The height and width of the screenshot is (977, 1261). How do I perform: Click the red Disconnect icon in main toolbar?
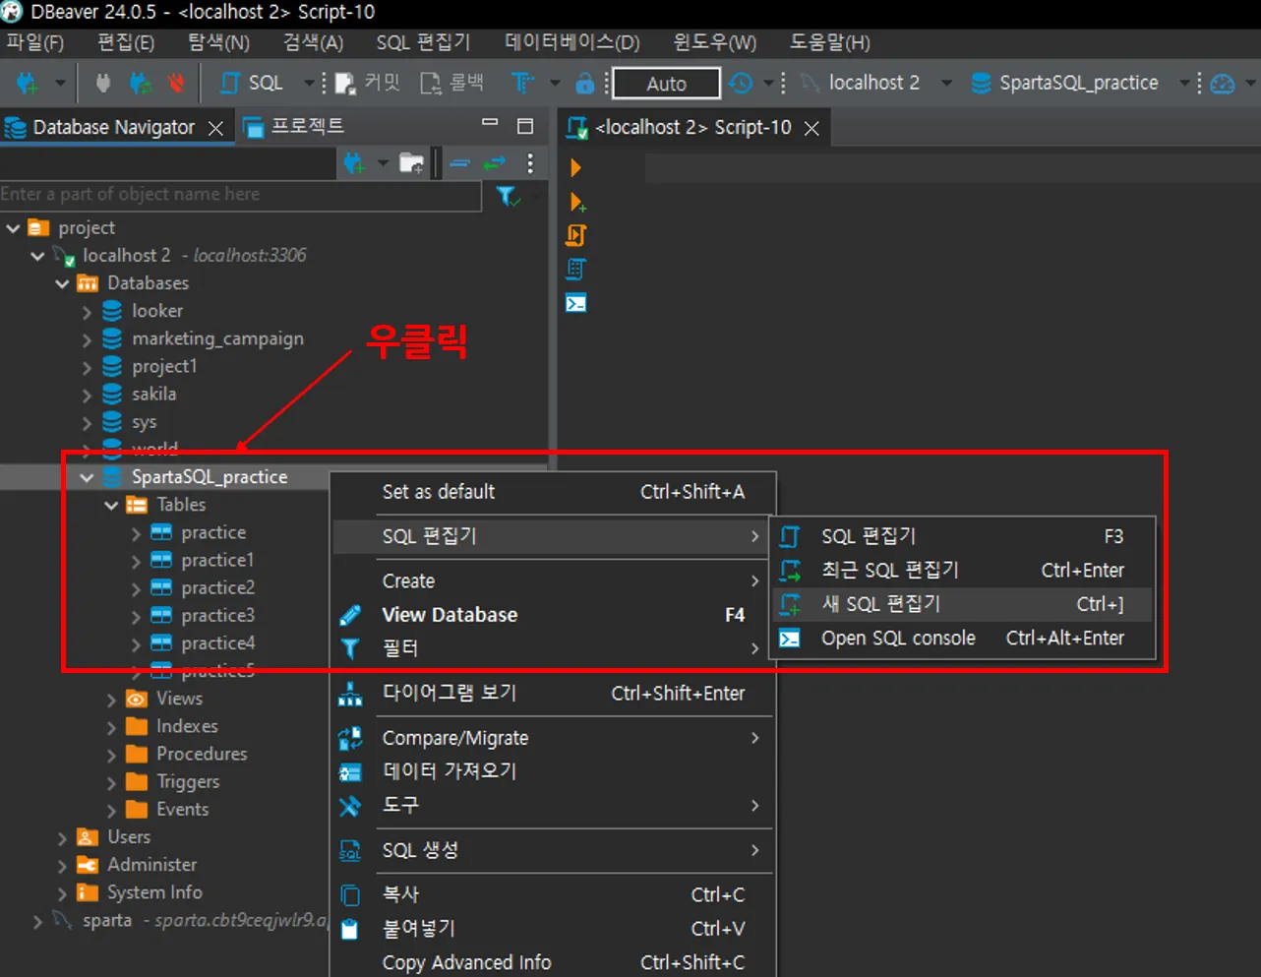point(176,84)
